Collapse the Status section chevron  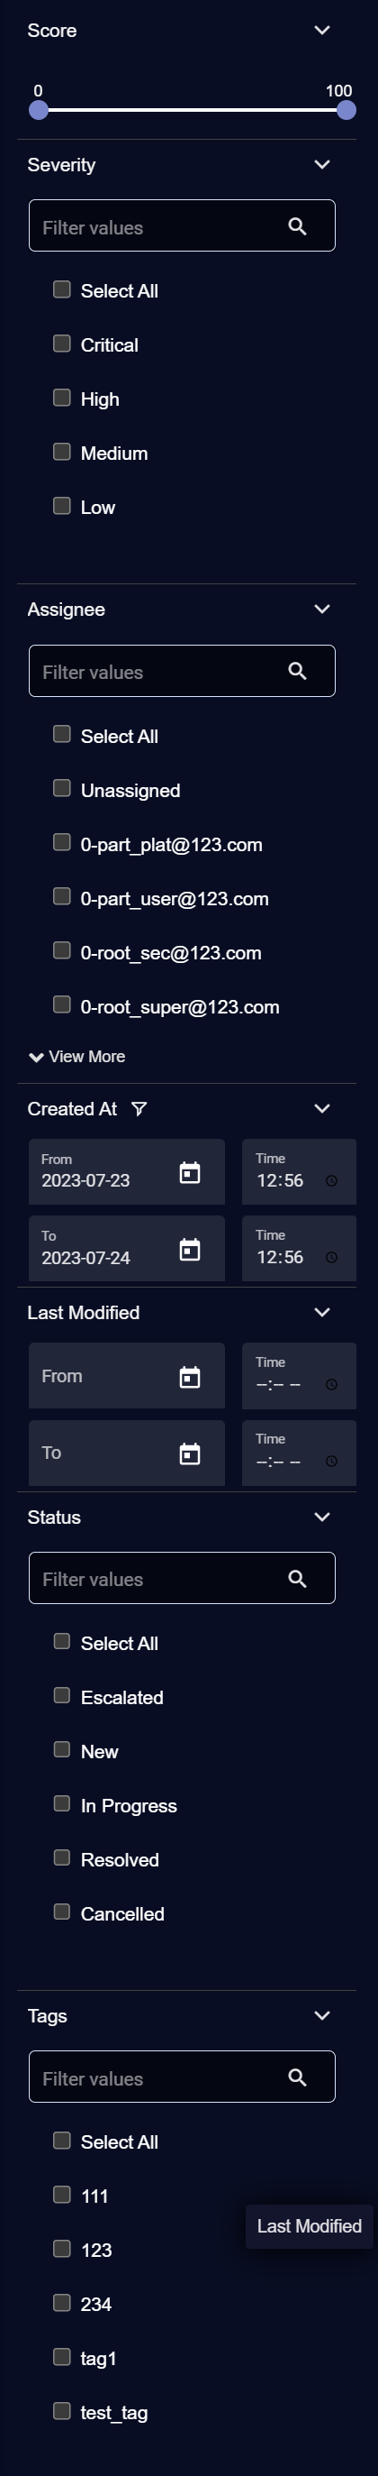(322, 1517)
